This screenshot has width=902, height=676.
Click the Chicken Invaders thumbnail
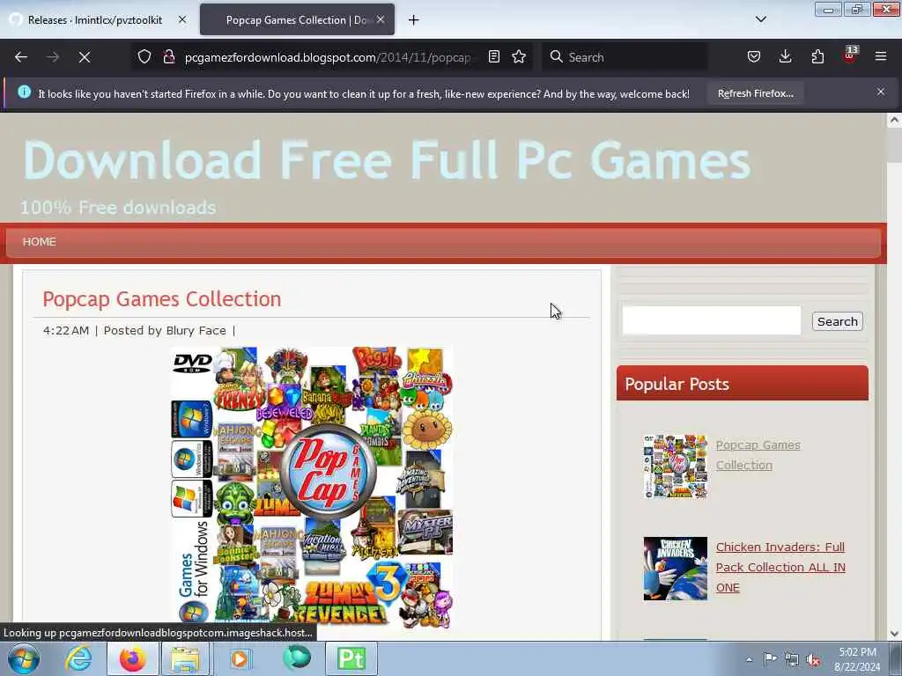(x=676, y=569)
